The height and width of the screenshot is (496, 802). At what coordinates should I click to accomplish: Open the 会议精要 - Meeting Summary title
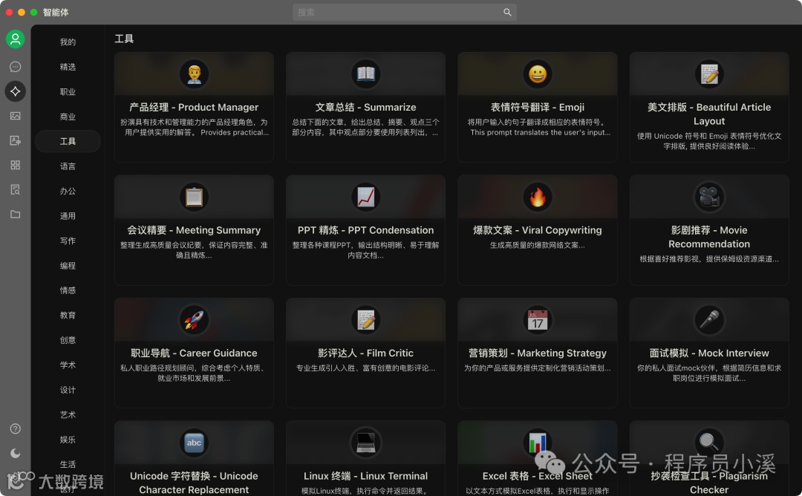(x=194, y=230)
